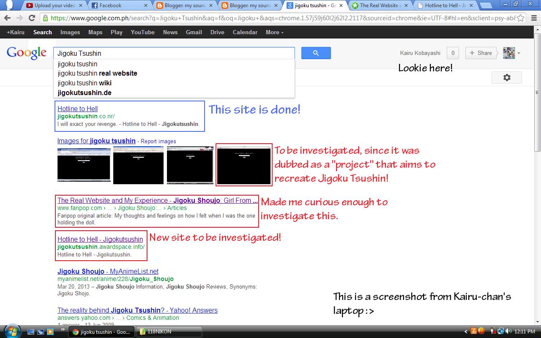Switch to the first Blogger tab
This screenshot has height=338, width=541.
pyautogui.click(x=185, y=5)
